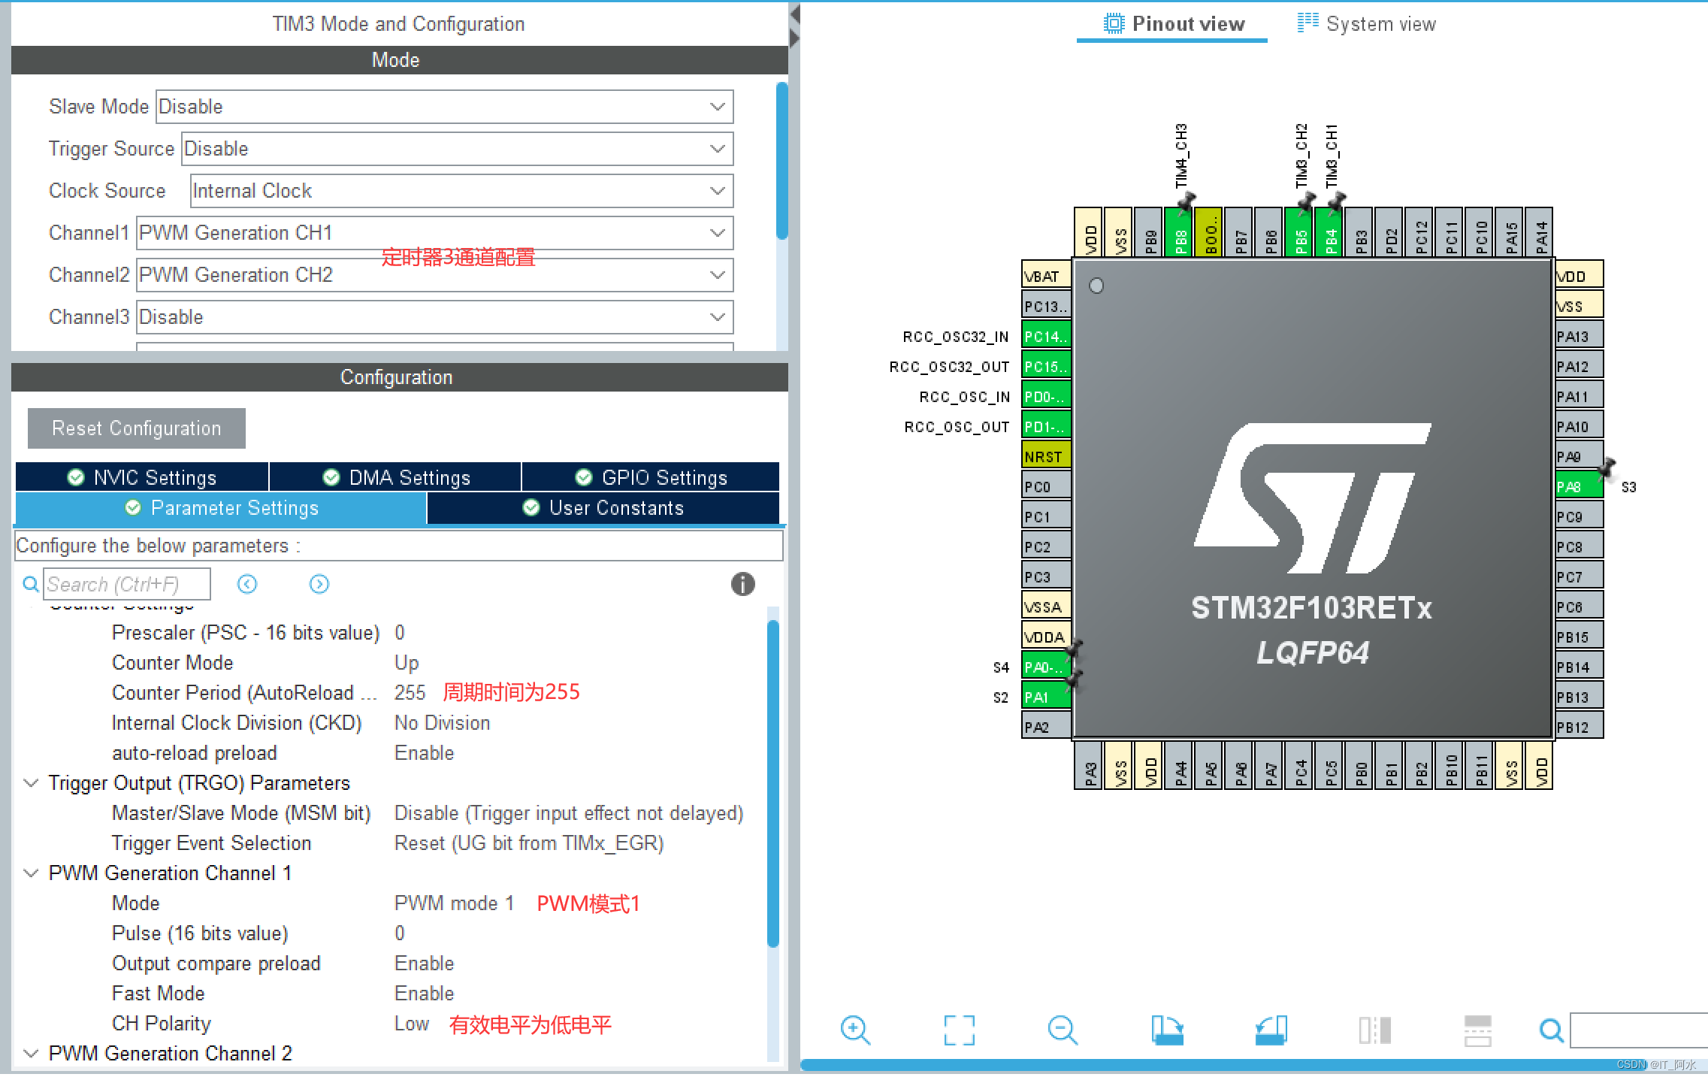Switch to System view tab
The width and height of the screenshot is (1708, 1077).
1366,24
